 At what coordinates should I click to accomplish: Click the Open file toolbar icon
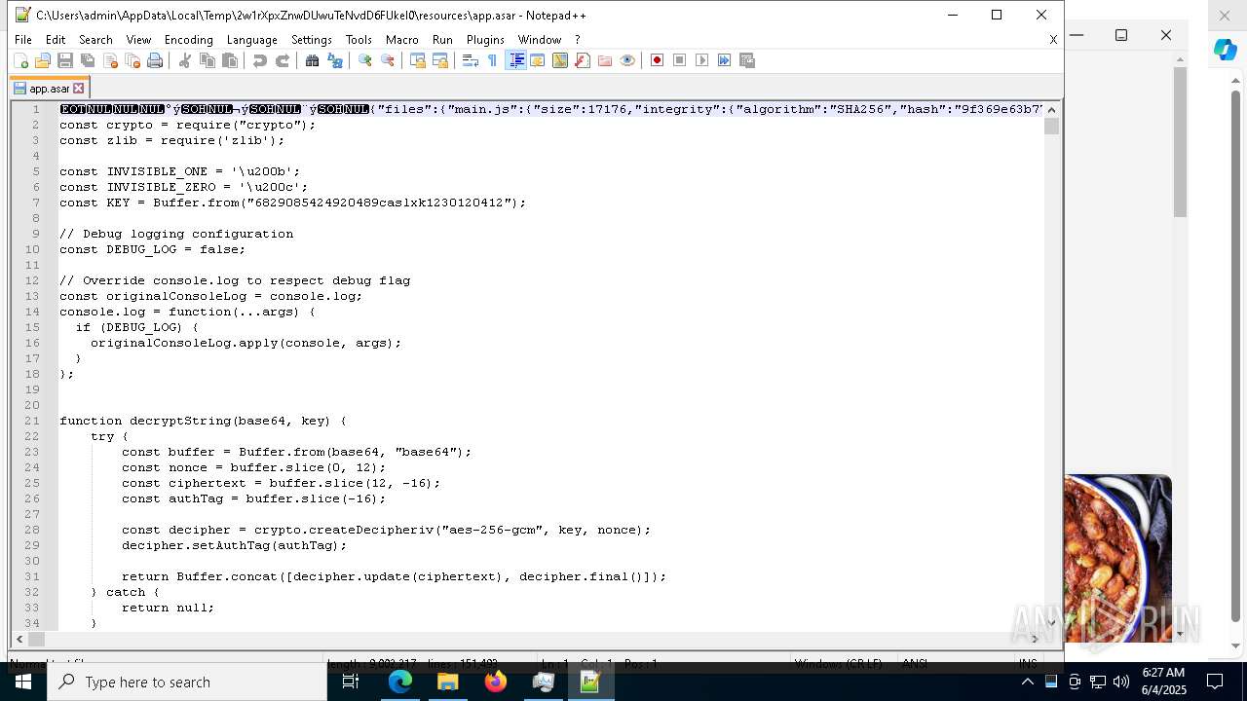[x=43, y=60]
